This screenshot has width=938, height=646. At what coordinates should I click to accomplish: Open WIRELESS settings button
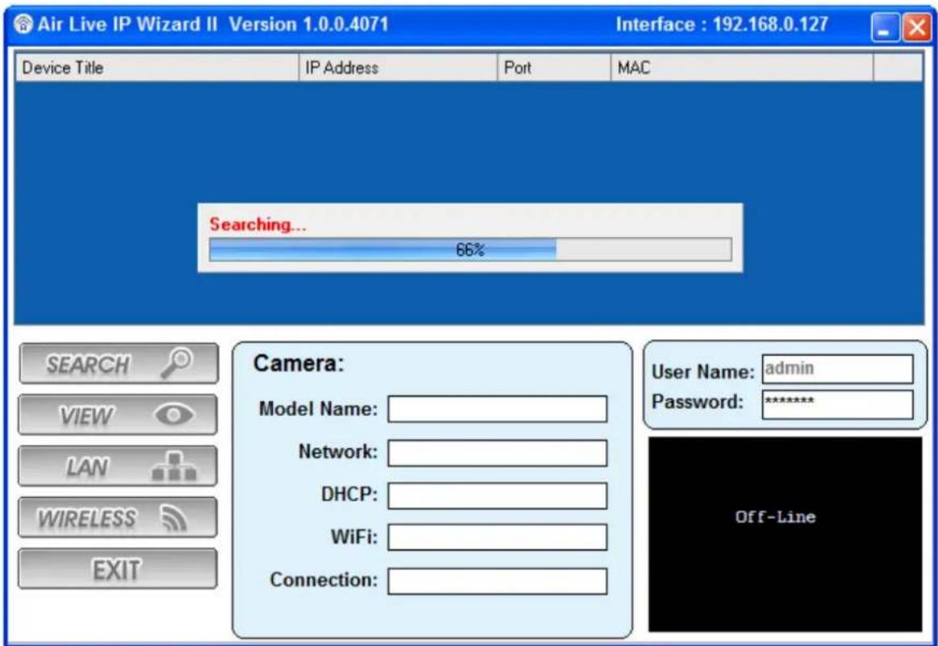[117, 517]
